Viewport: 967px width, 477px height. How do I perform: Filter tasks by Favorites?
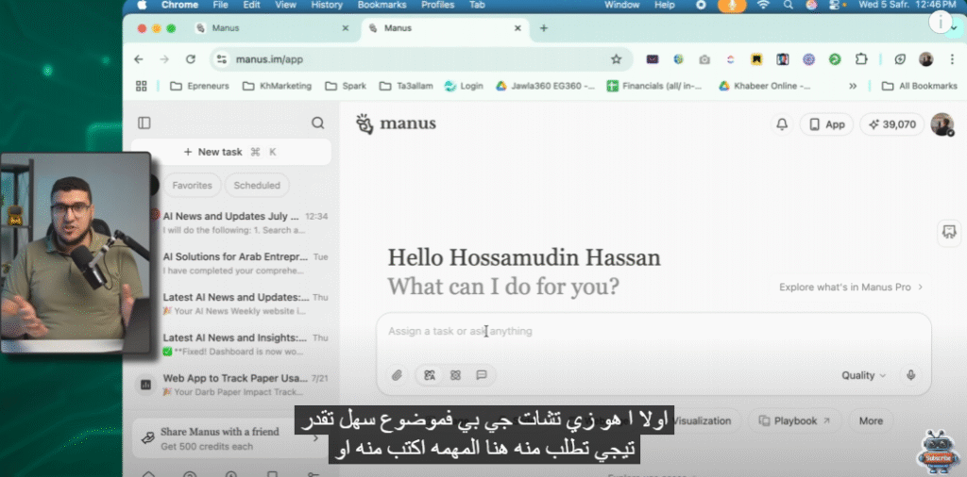click(x=192, y=186)
